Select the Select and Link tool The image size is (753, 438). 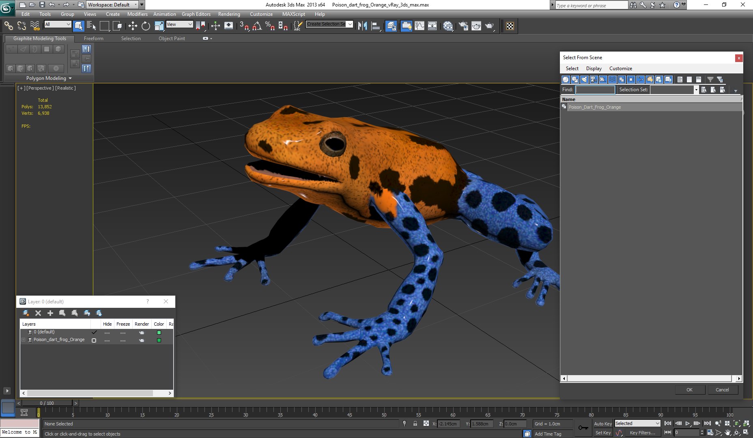point(9,26)
